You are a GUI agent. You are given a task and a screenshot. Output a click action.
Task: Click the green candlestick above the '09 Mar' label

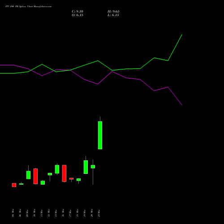(x=28, y=175)
